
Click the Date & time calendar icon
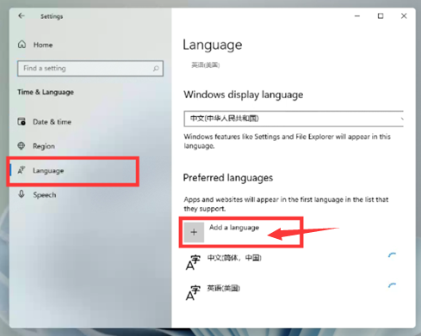click(x=22, y=121)
